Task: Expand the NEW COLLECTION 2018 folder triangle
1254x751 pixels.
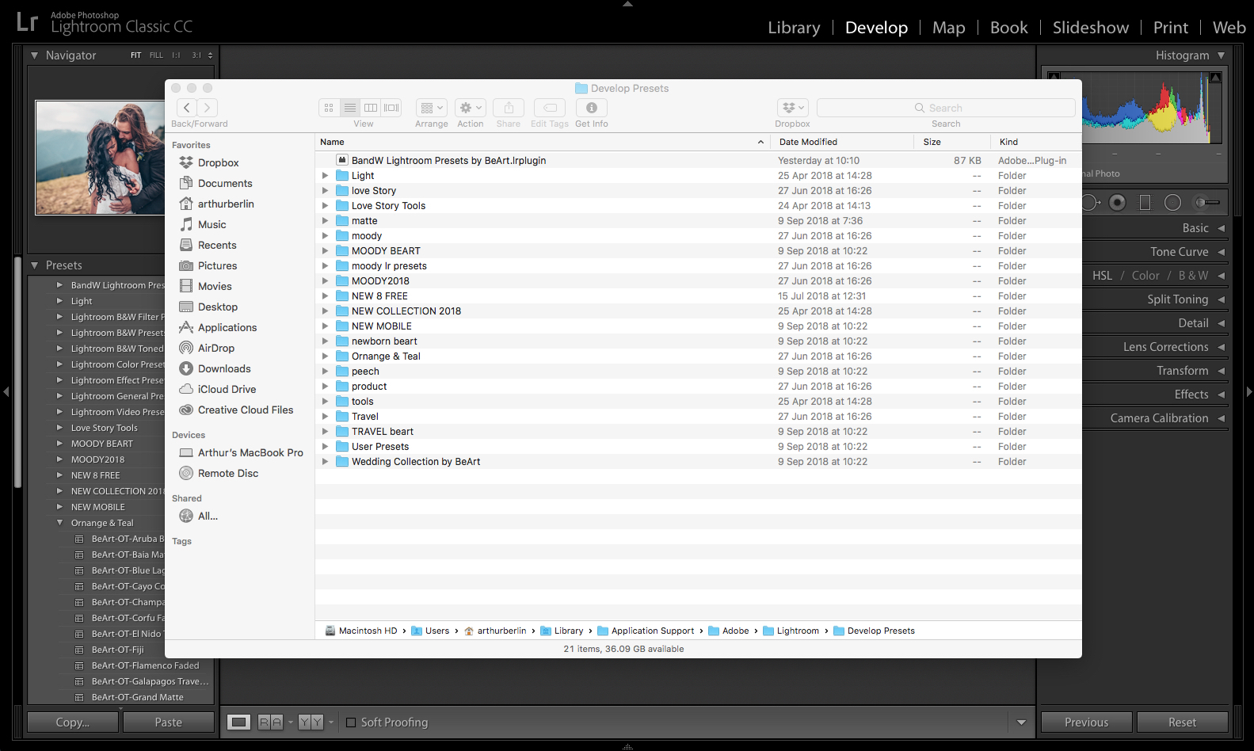Action: 325,311
